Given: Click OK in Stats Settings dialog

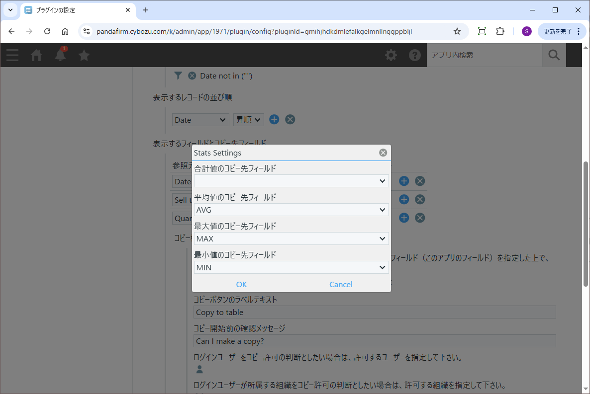Looking at the screenshot, I should 241,284.
